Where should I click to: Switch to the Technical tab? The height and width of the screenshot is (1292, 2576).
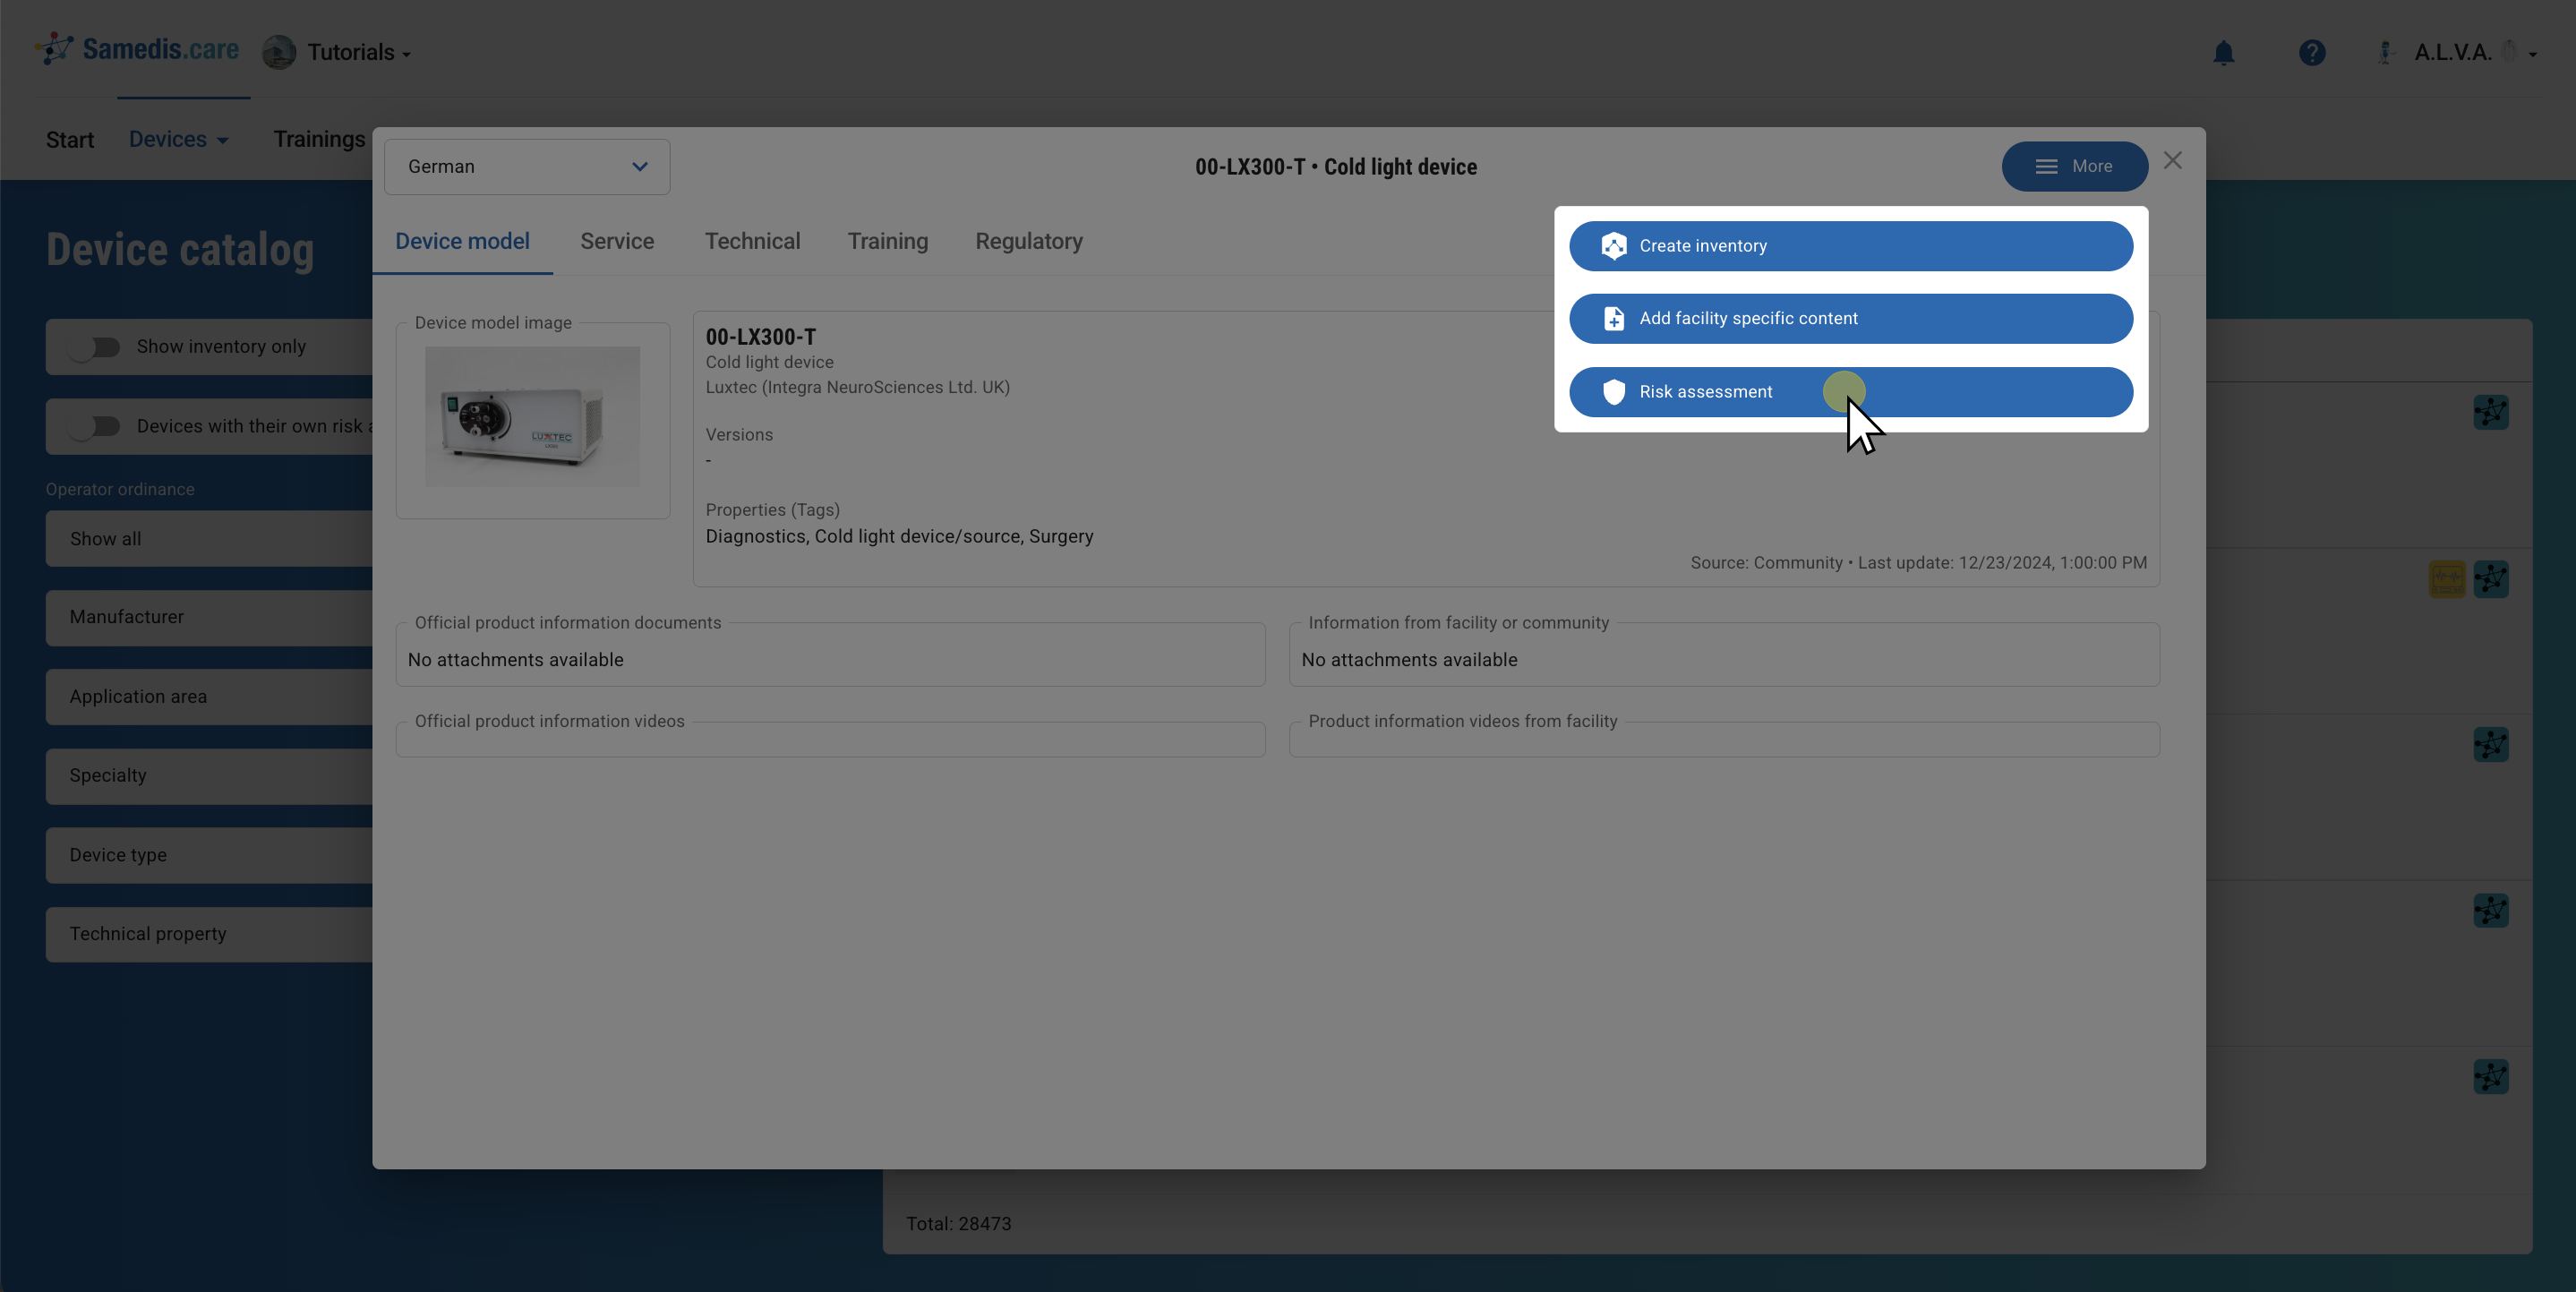752,241
